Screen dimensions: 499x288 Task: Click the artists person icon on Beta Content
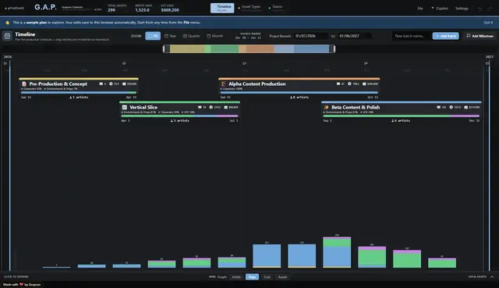click(393, 121)
